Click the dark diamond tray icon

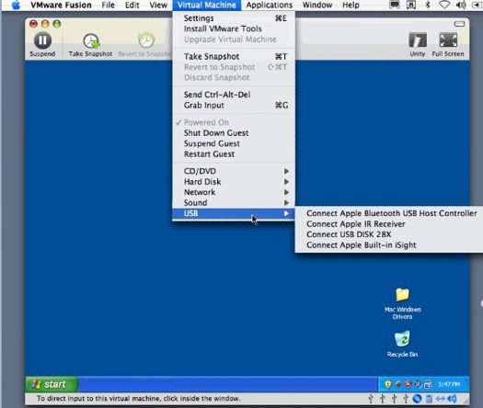pyautogui.click(x=398, y=384)
